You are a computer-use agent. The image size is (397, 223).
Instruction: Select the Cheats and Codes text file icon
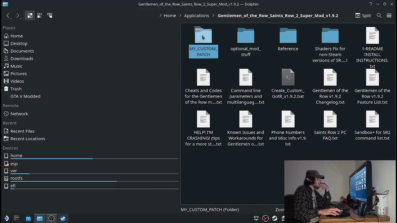[203, 77]
